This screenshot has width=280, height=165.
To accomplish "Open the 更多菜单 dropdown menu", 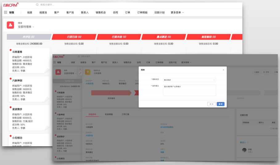I will tap(177, 13).
